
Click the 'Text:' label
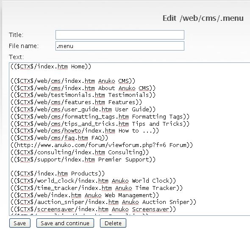[16, 57]
